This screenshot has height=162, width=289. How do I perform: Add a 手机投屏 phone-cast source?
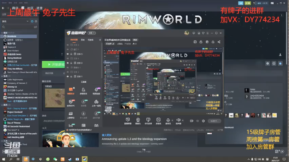(x=148, y=121)
